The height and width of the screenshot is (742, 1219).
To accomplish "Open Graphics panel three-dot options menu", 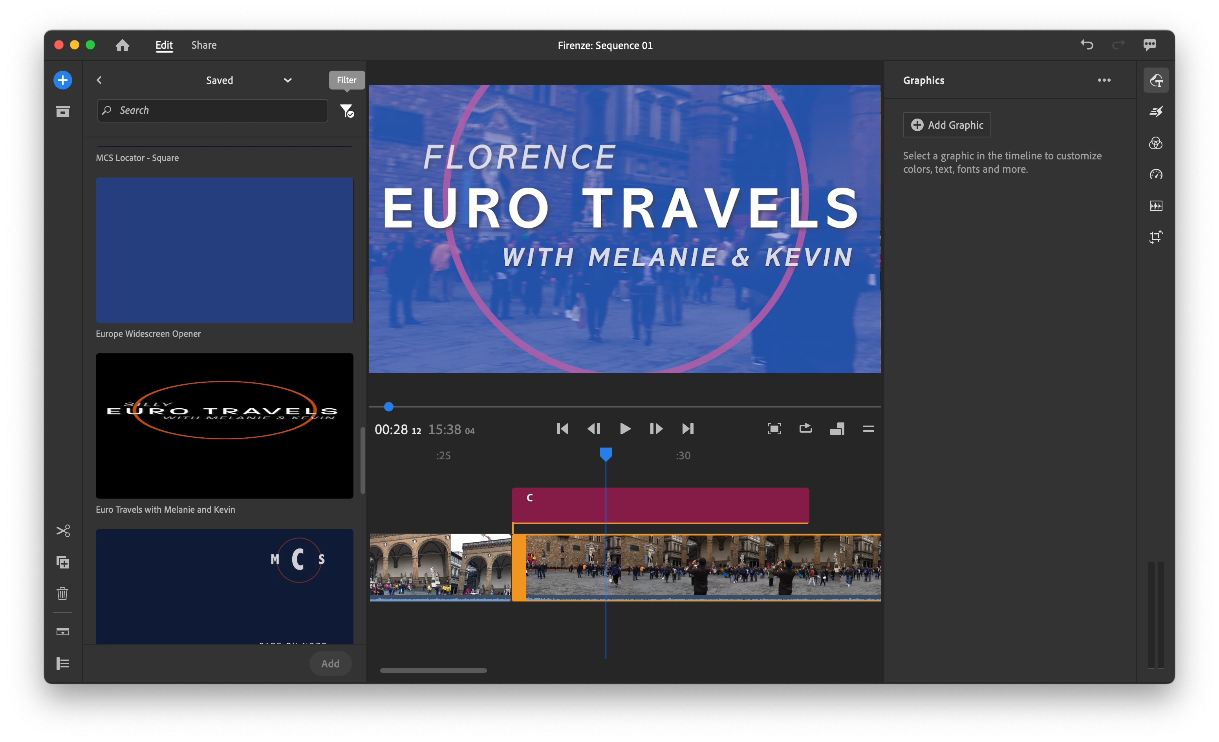I will coord(1104,80).
